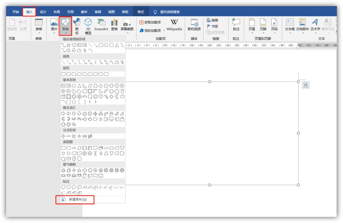Click the 图片 picture insert icon
This screenshot has height=223, width=343.
pyautogui.click(x=54, y=24)
